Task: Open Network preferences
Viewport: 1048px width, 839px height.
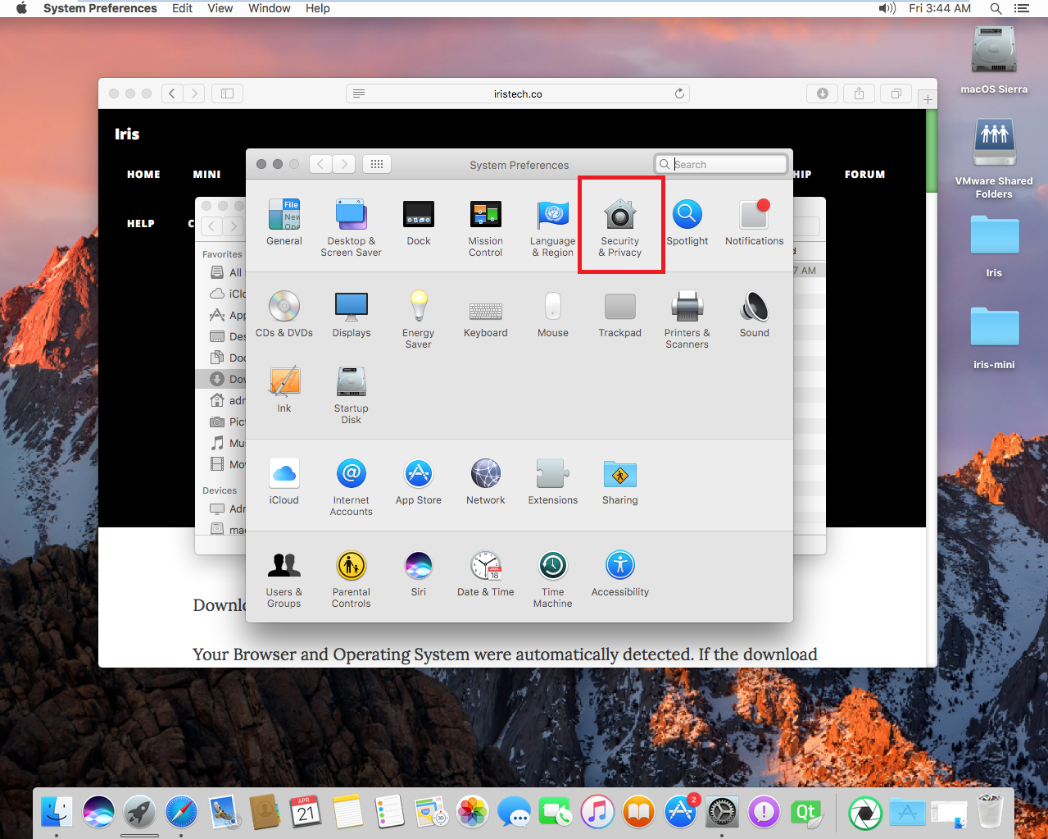Action: pyautogui.click(x=486, y=481)
